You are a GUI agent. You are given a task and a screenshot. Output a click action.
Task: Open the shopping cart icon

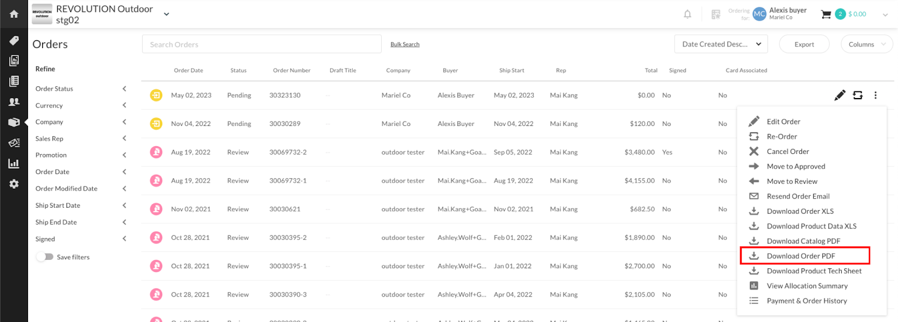click(x=826, y=15)
